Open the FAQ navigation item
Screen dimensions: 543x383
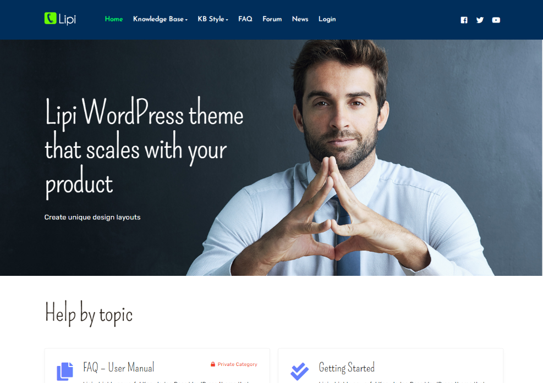tap(245, 19)
